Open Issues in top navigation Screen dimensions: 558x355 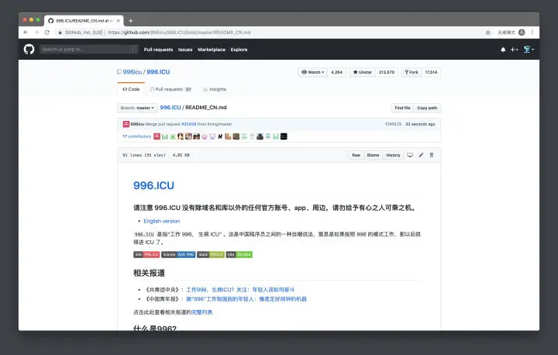click(x=185, y=50)
